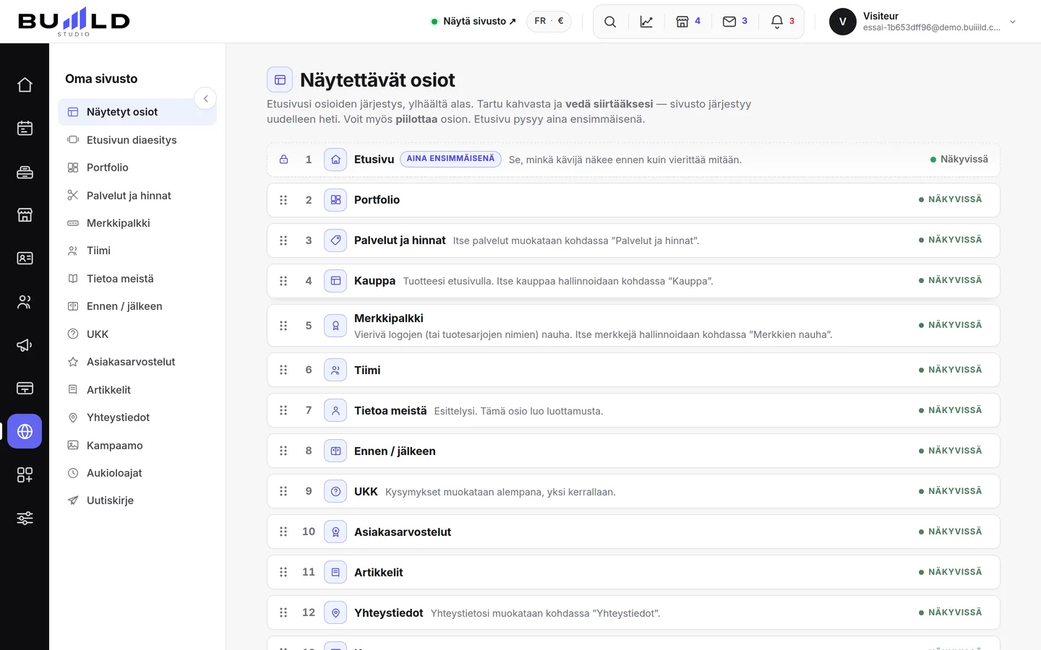
Task: Select Asiakasarvostelut in the side menu
Action: pyautogui.click(x=137, y=362)
